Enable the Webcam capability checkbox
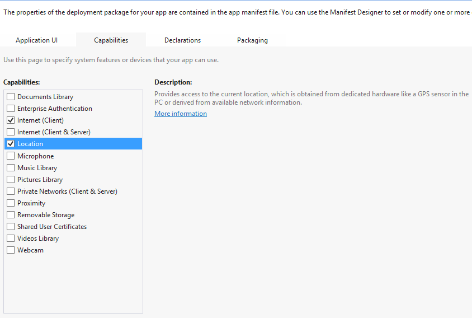This screenshot has height=318, width=472. [11, 250]
